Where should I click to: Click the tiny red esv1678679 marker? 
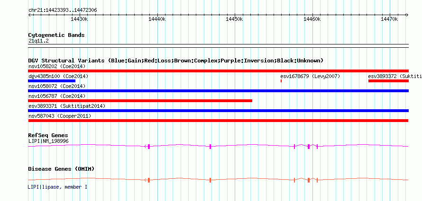click(x=281, y=81)
